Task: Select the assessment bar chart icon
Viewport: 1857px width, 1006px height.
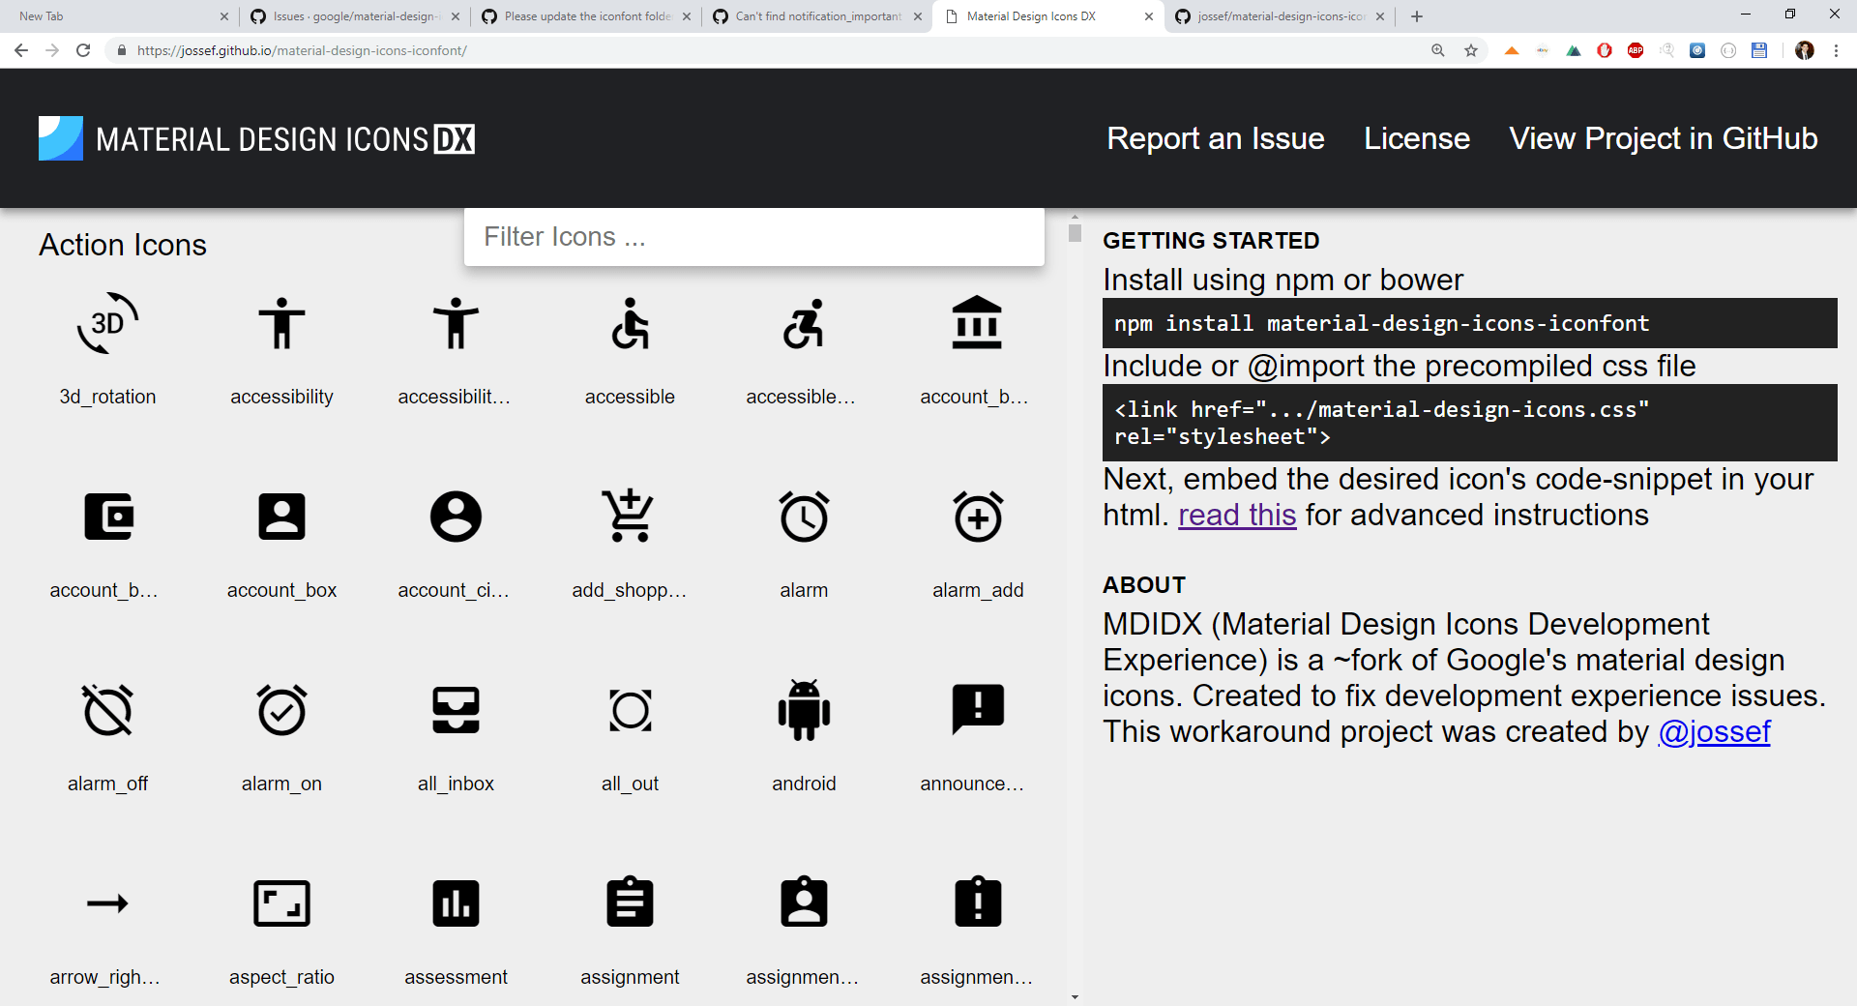Action: coord(456,902)
